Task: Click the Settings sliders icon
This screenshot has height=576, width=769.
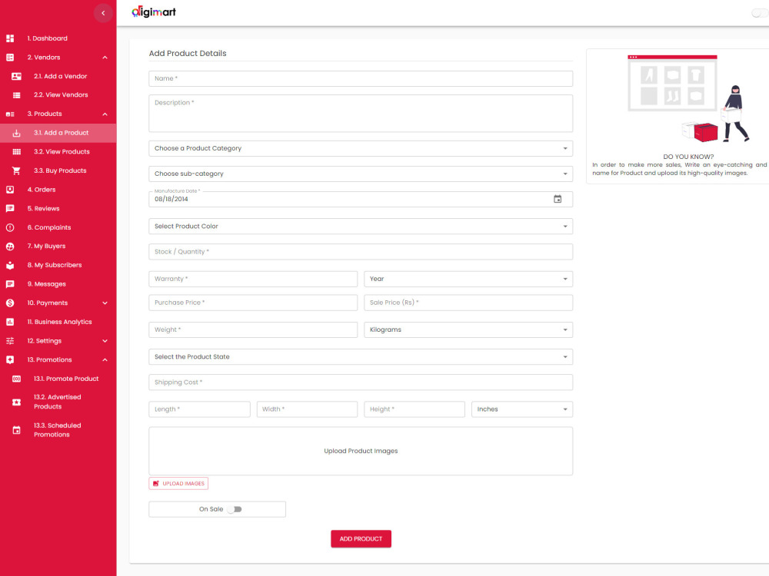Action: [x=10, y=341]
